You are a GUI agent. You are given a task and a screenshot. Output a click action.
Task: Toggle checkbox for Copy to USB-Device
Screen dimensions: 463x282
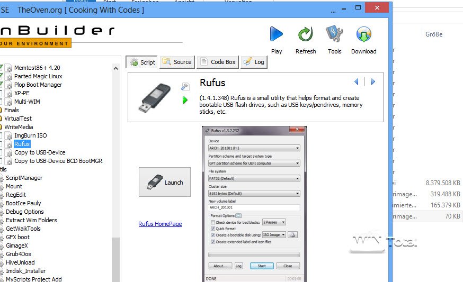click(1, 152)
